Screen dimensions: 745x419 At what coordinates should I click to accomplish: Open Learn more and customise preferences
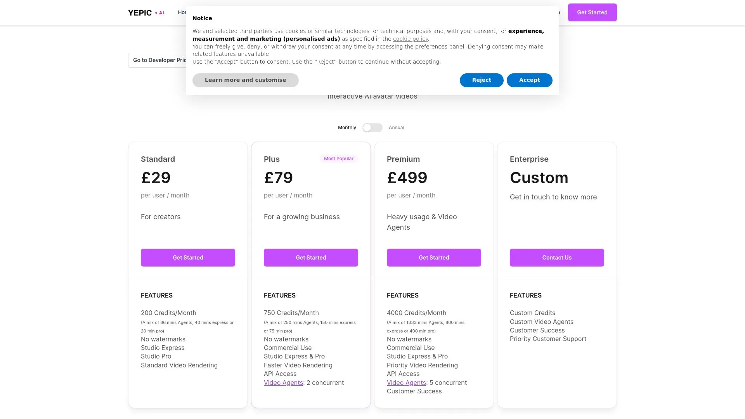pos(245,80)
